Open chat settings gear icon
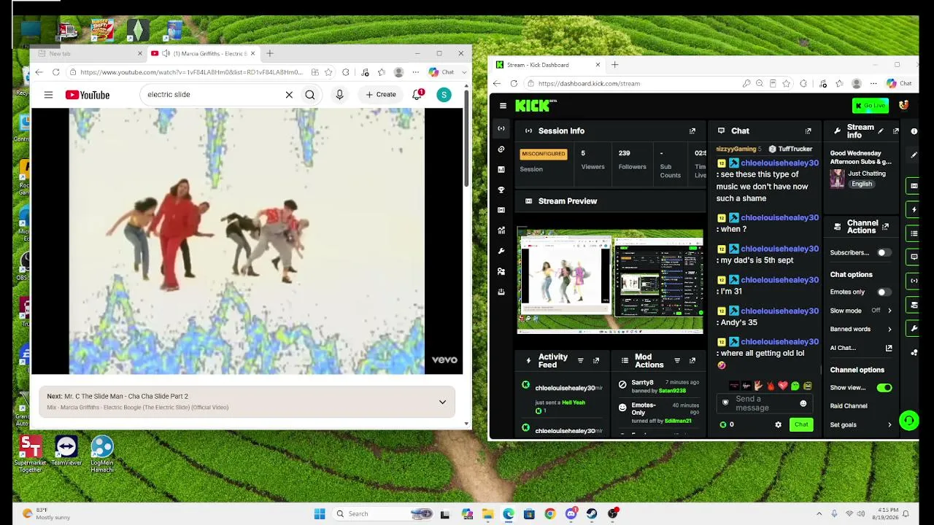934x525 pixels. [778, 425]
